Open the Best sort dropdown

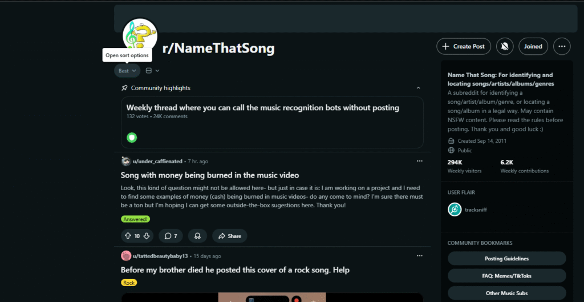pos(127,71)
